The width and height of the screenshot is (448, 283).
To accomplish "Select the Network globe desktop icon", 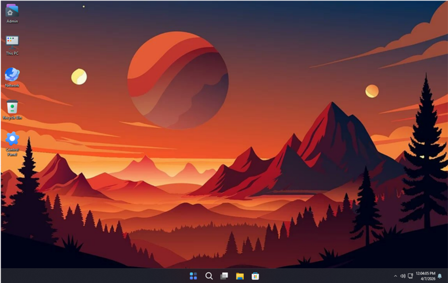I will (x=12, y=74).
